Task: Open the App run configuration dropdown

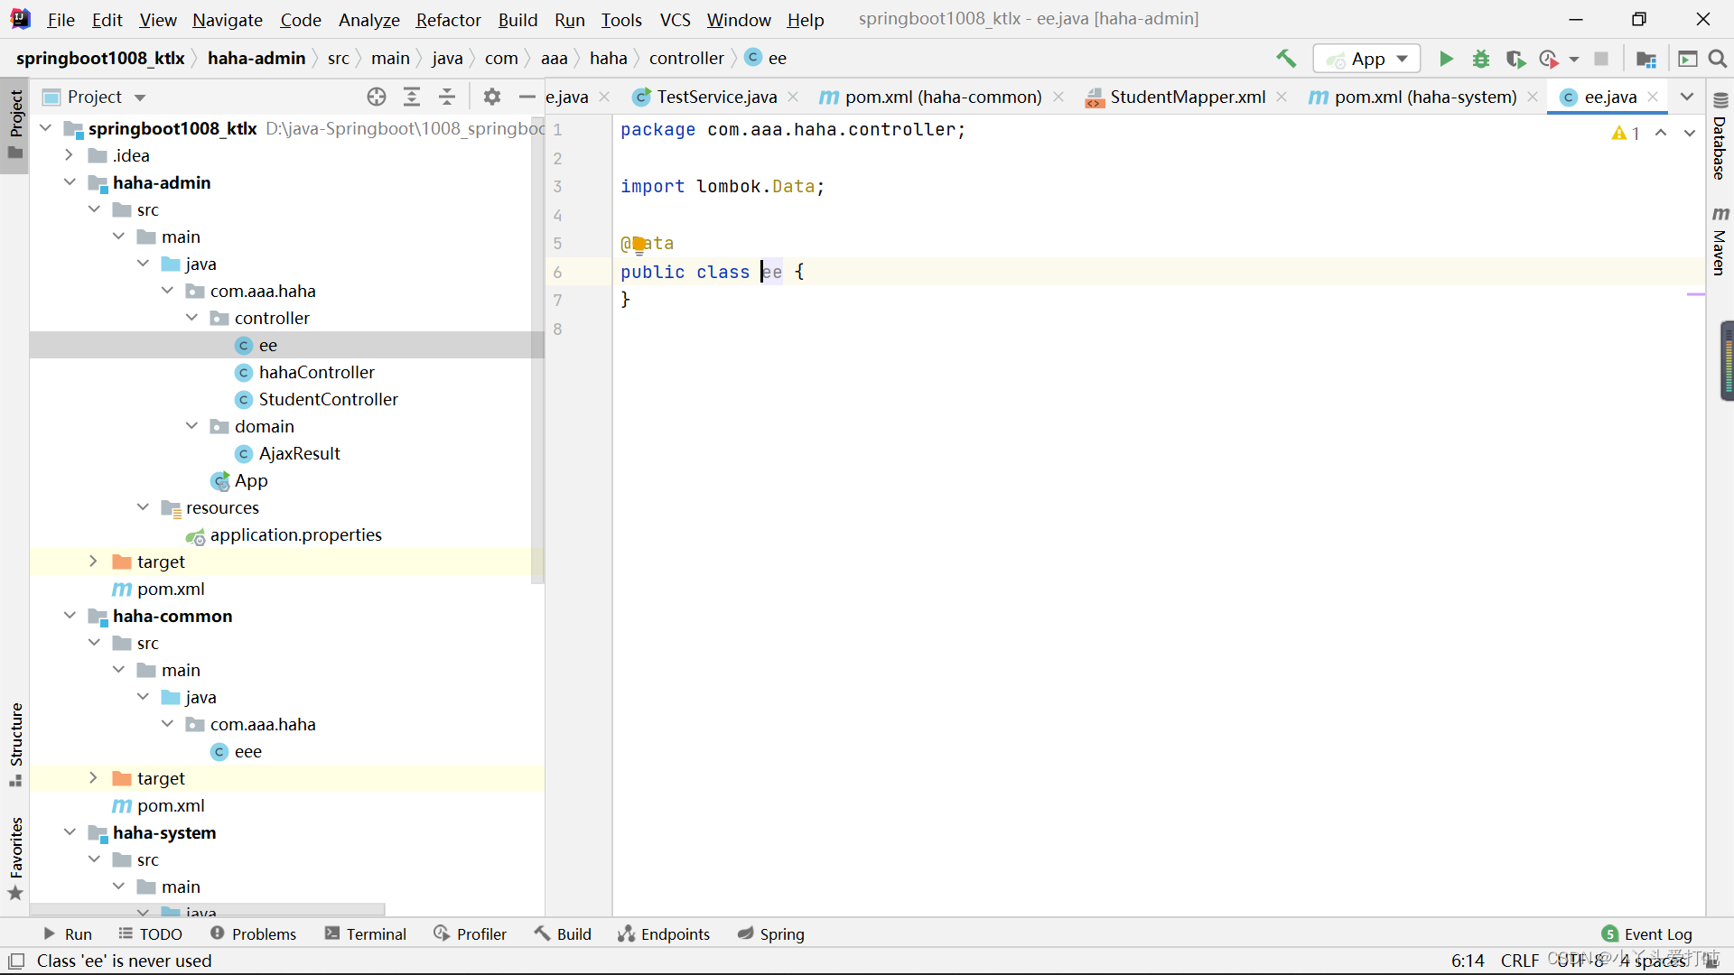Action: (x=1366, y=59)
